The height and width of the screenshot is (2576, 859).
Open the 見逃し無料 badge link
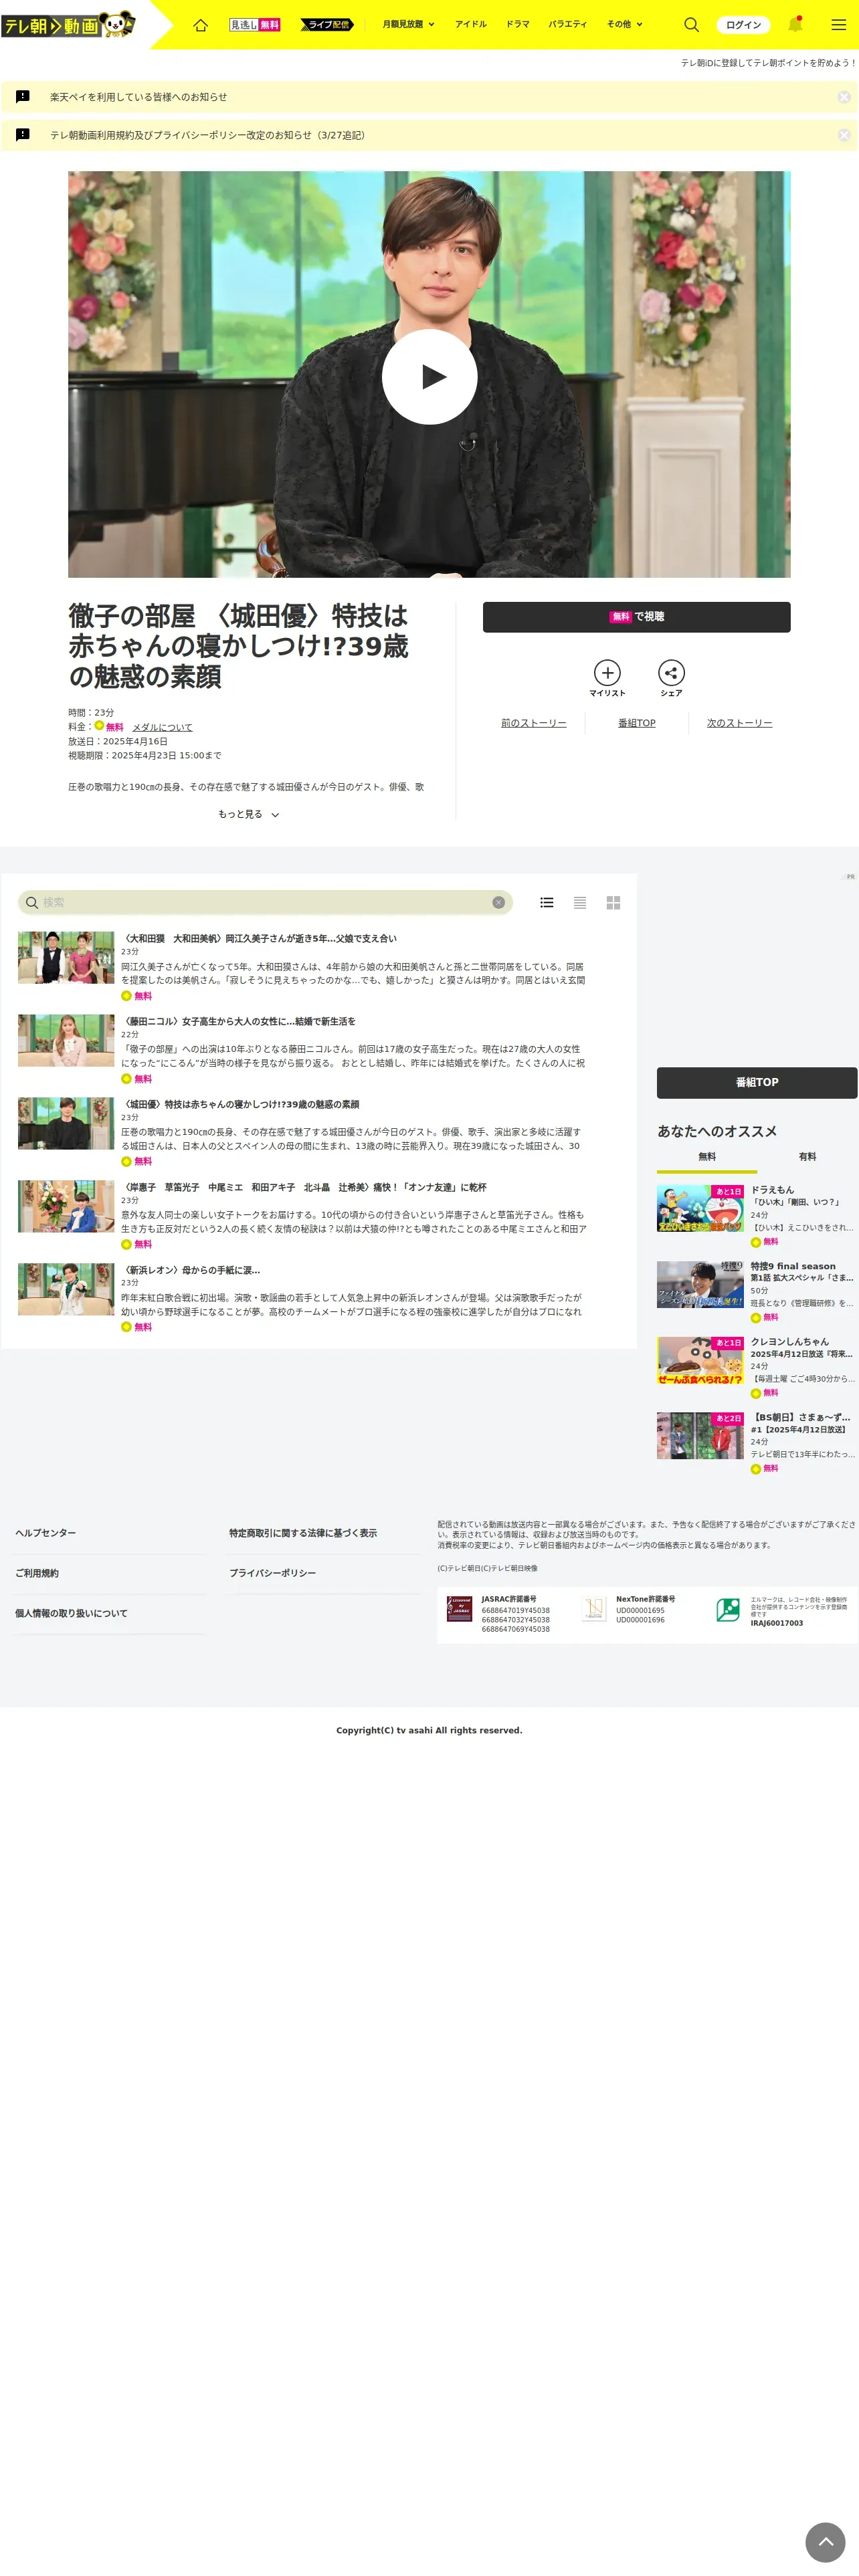pyautogui.click(x=255, y=25)
